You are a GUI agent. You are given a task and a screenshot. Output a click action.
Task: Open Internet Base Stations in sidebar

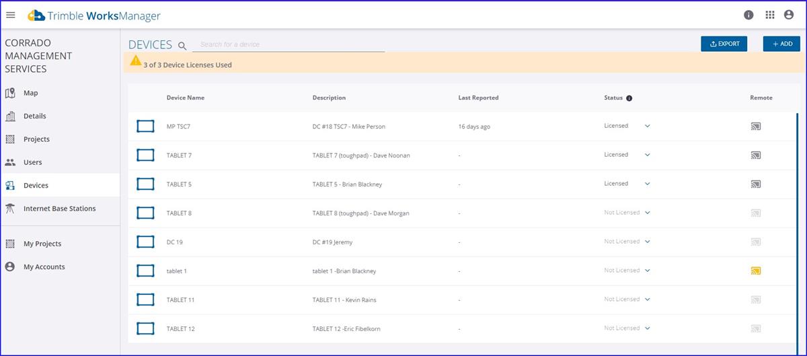[59, 209]
